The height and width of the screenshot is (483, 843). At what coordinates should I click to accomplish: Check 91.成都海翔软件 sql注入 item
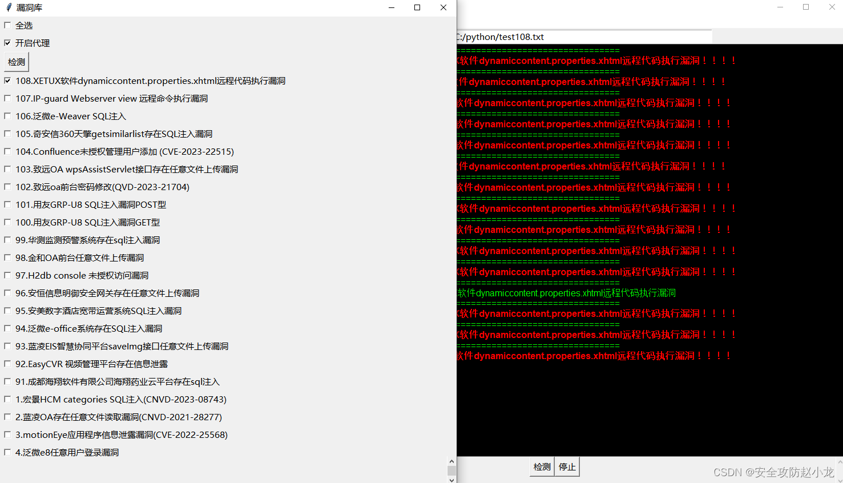click(7, 381)
